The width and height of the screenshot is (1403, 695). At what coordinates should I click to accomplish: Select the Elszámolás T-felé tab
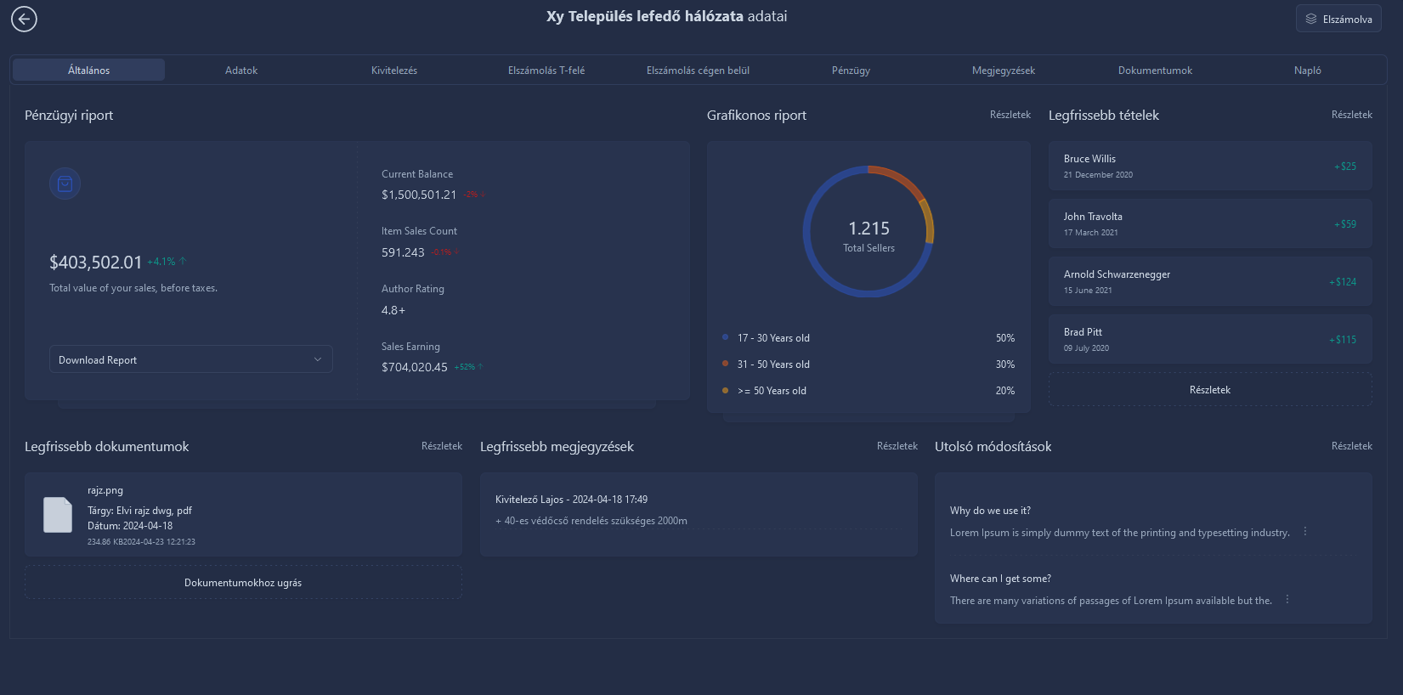pyautogui.click(x=546, y=71)
